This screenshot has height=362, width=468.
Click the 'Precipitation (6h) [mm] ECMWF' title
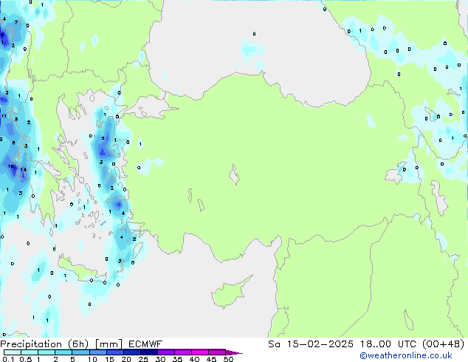81,344
